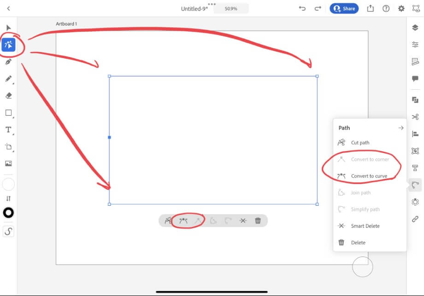This screenshot has width=424, height=296.
Task: Open the Link icon in right sidebar
Action: point(415,219)
